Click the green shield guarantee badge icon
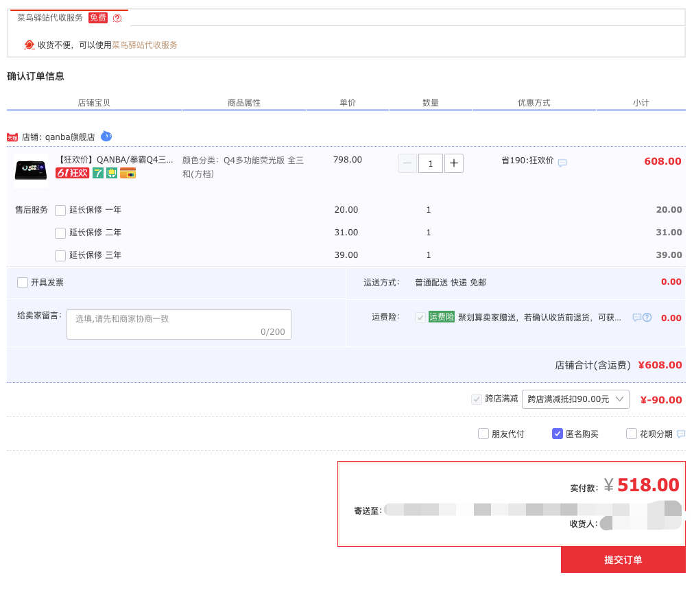Image resolution: width=694 pixels, height=601 pixels. click(x=112, y=173)
